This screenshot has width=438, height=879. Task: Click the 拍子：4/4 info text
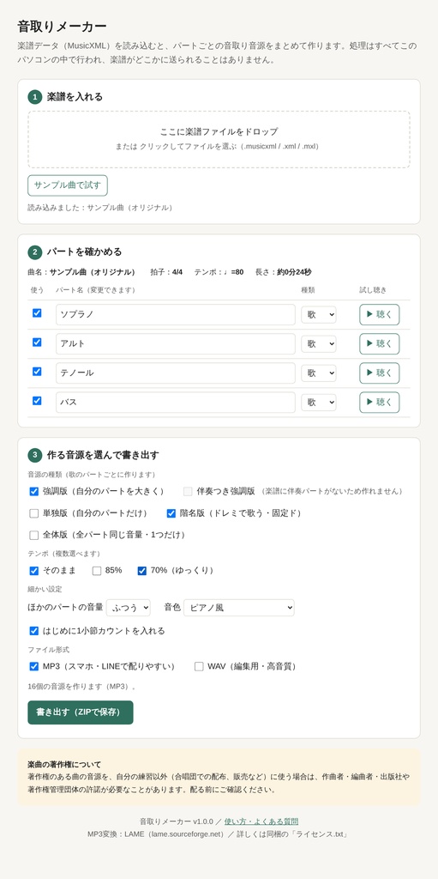pyautogui.click(x=166, y=272)
